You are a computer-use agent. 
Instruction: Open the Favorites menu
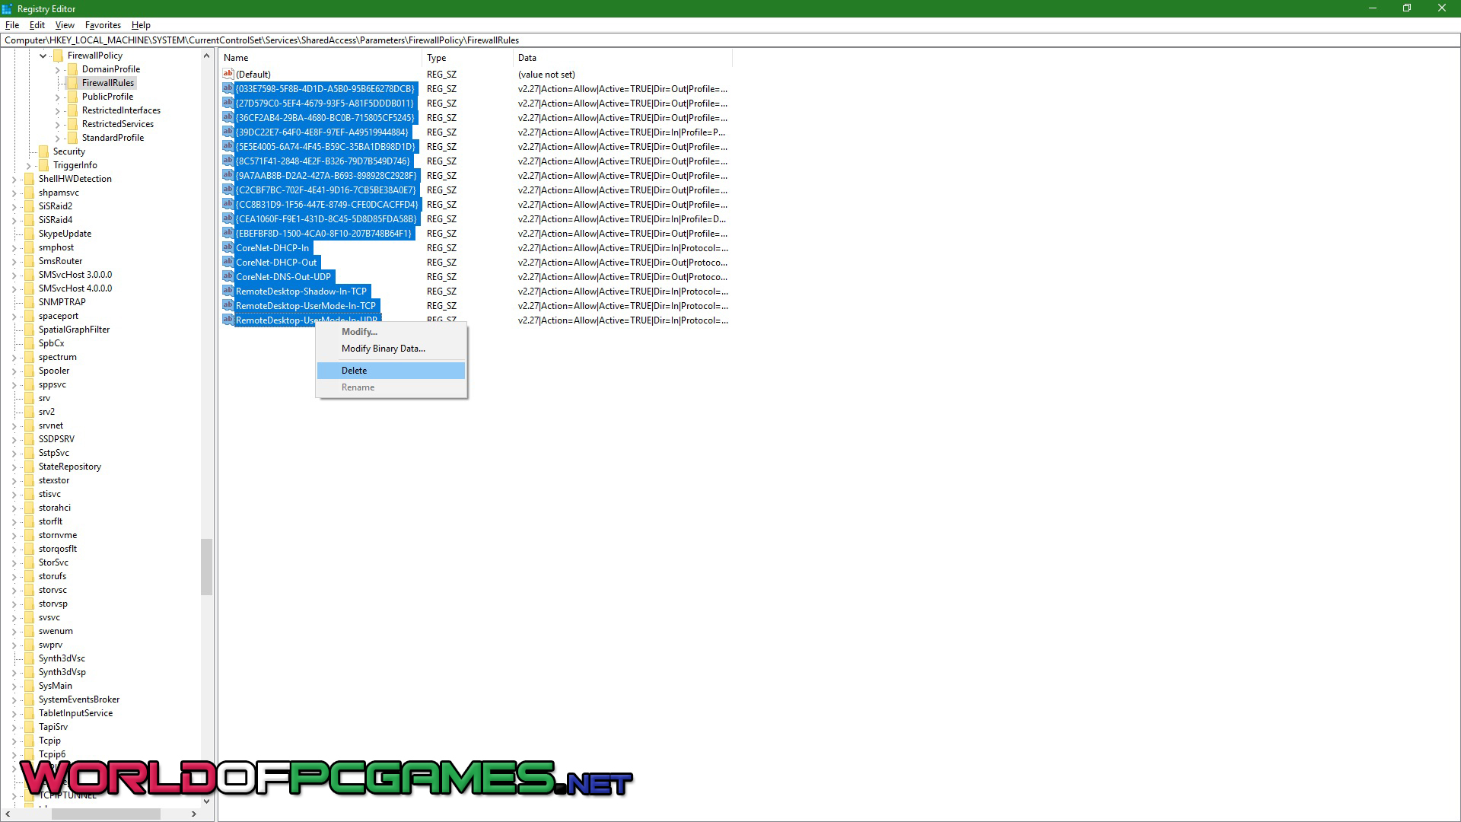pos(103,25)
